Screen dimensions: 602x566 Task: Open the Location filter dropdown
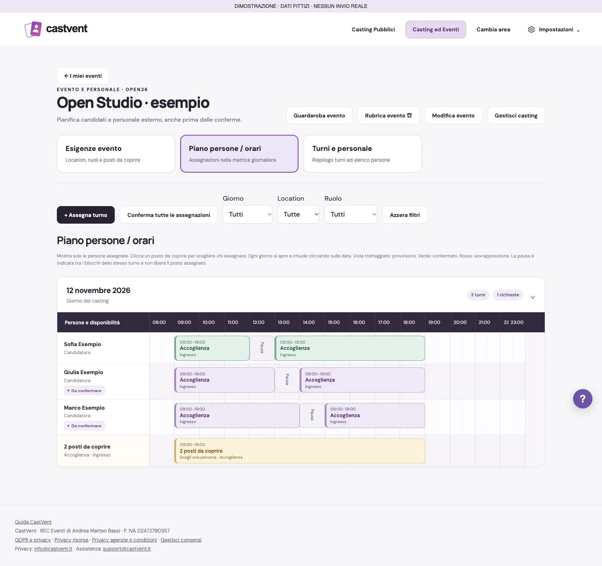coord(298,214)
